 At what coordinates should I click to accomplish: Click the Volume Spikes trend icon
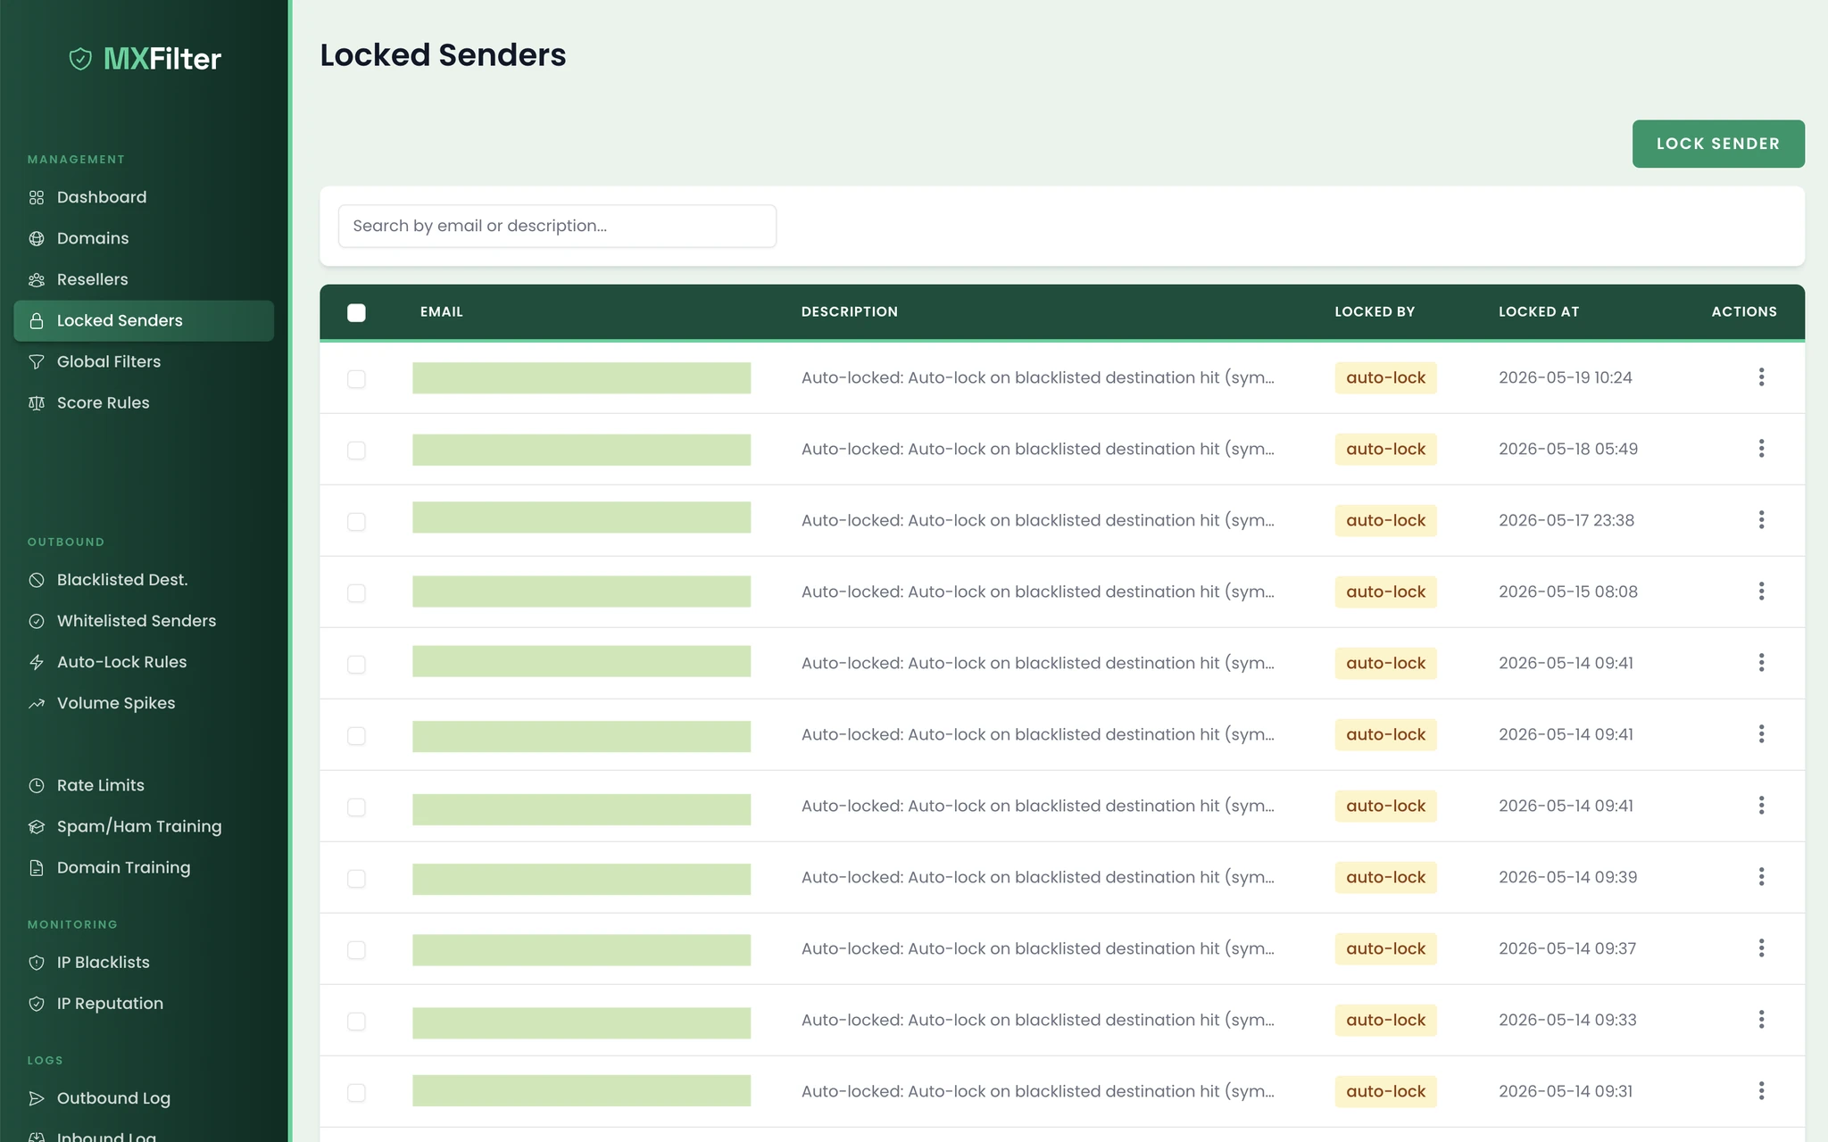[37, 703]
